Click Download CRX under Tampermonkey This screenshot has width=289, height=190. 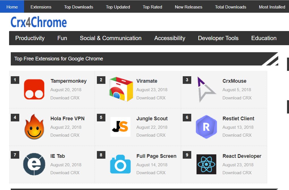(x=65, y=98)
